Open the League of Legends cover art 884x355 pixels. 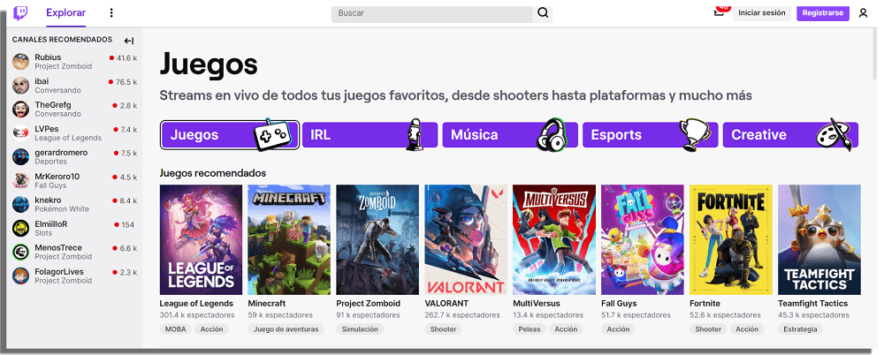201,239
